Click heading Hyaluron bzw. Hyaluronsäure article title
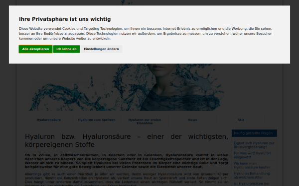 pyautogui.click(x=127, y=141)
